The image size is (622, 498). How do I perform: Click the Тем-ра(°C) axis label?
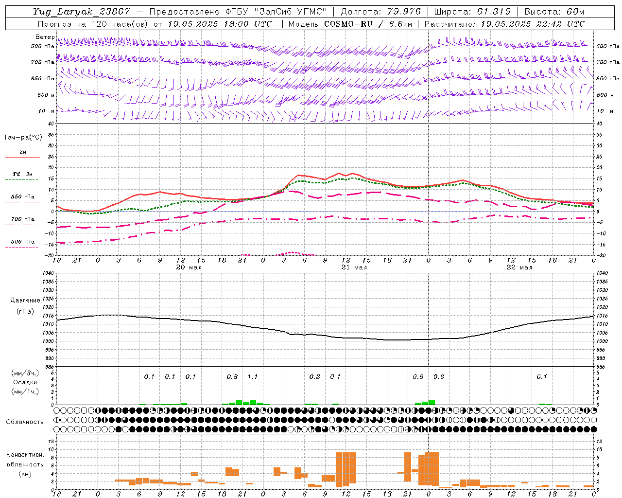23,138
